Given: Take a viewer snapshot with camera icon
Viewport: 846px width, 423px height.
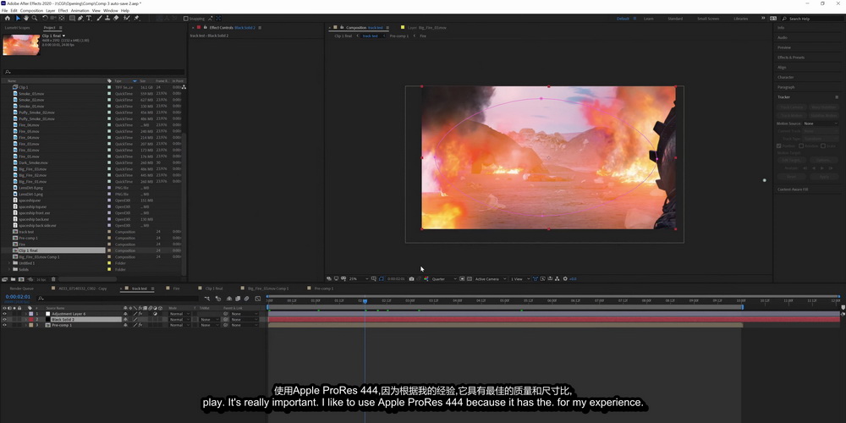Looking at the screenshot, I should tap(412, 279).
